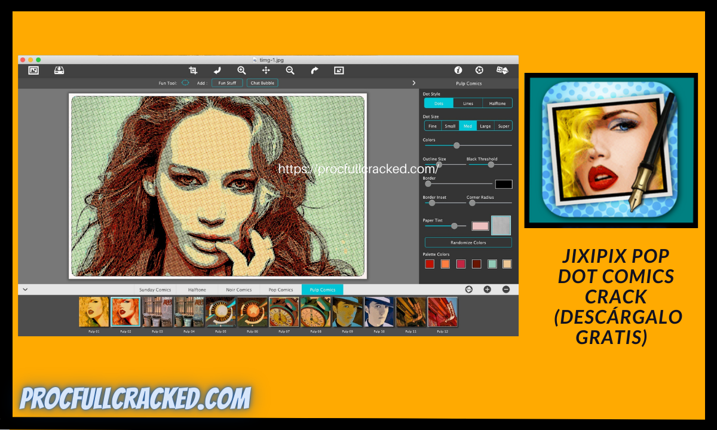The image size is (717, 430).
Task: Open the pink paper tint swatch
Action: 480,226
